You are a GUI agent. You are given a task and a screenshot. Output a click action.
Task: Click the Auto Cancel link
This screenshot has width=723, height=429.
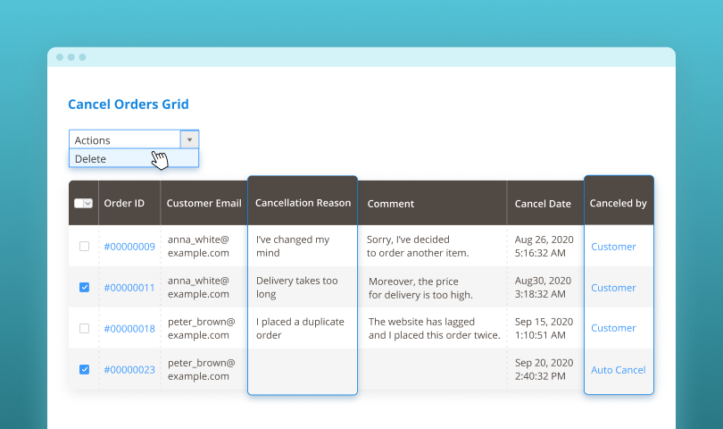(x=618, y=370)
